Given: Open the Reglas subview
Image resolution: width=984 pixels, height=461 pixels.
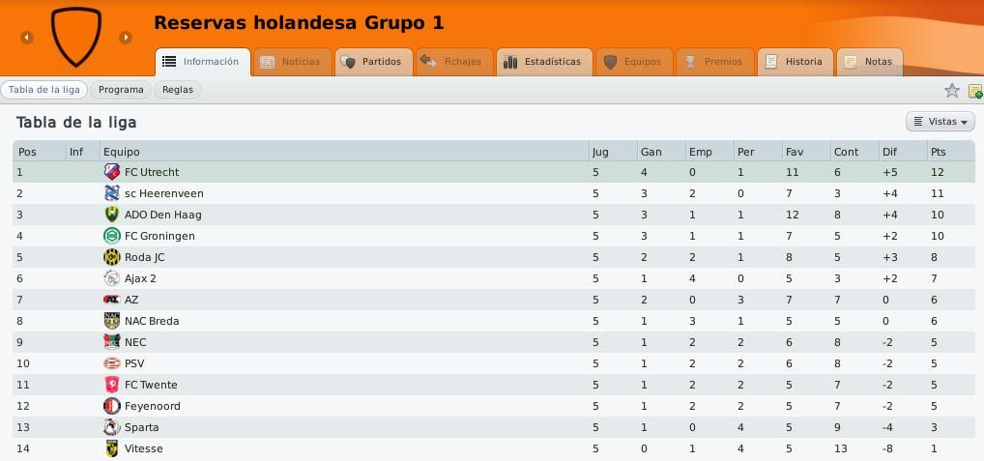Looking at the screenshot, I should (178, 90).
